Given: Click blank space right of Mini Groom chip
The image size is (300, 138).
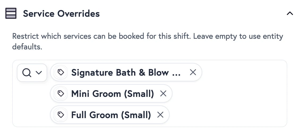Looking at the screenshot, I should pyautogui.click(x=226, y=94).
